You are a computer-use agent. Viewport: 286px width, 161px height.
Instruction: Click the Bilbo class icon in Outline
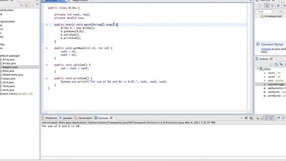261,69
